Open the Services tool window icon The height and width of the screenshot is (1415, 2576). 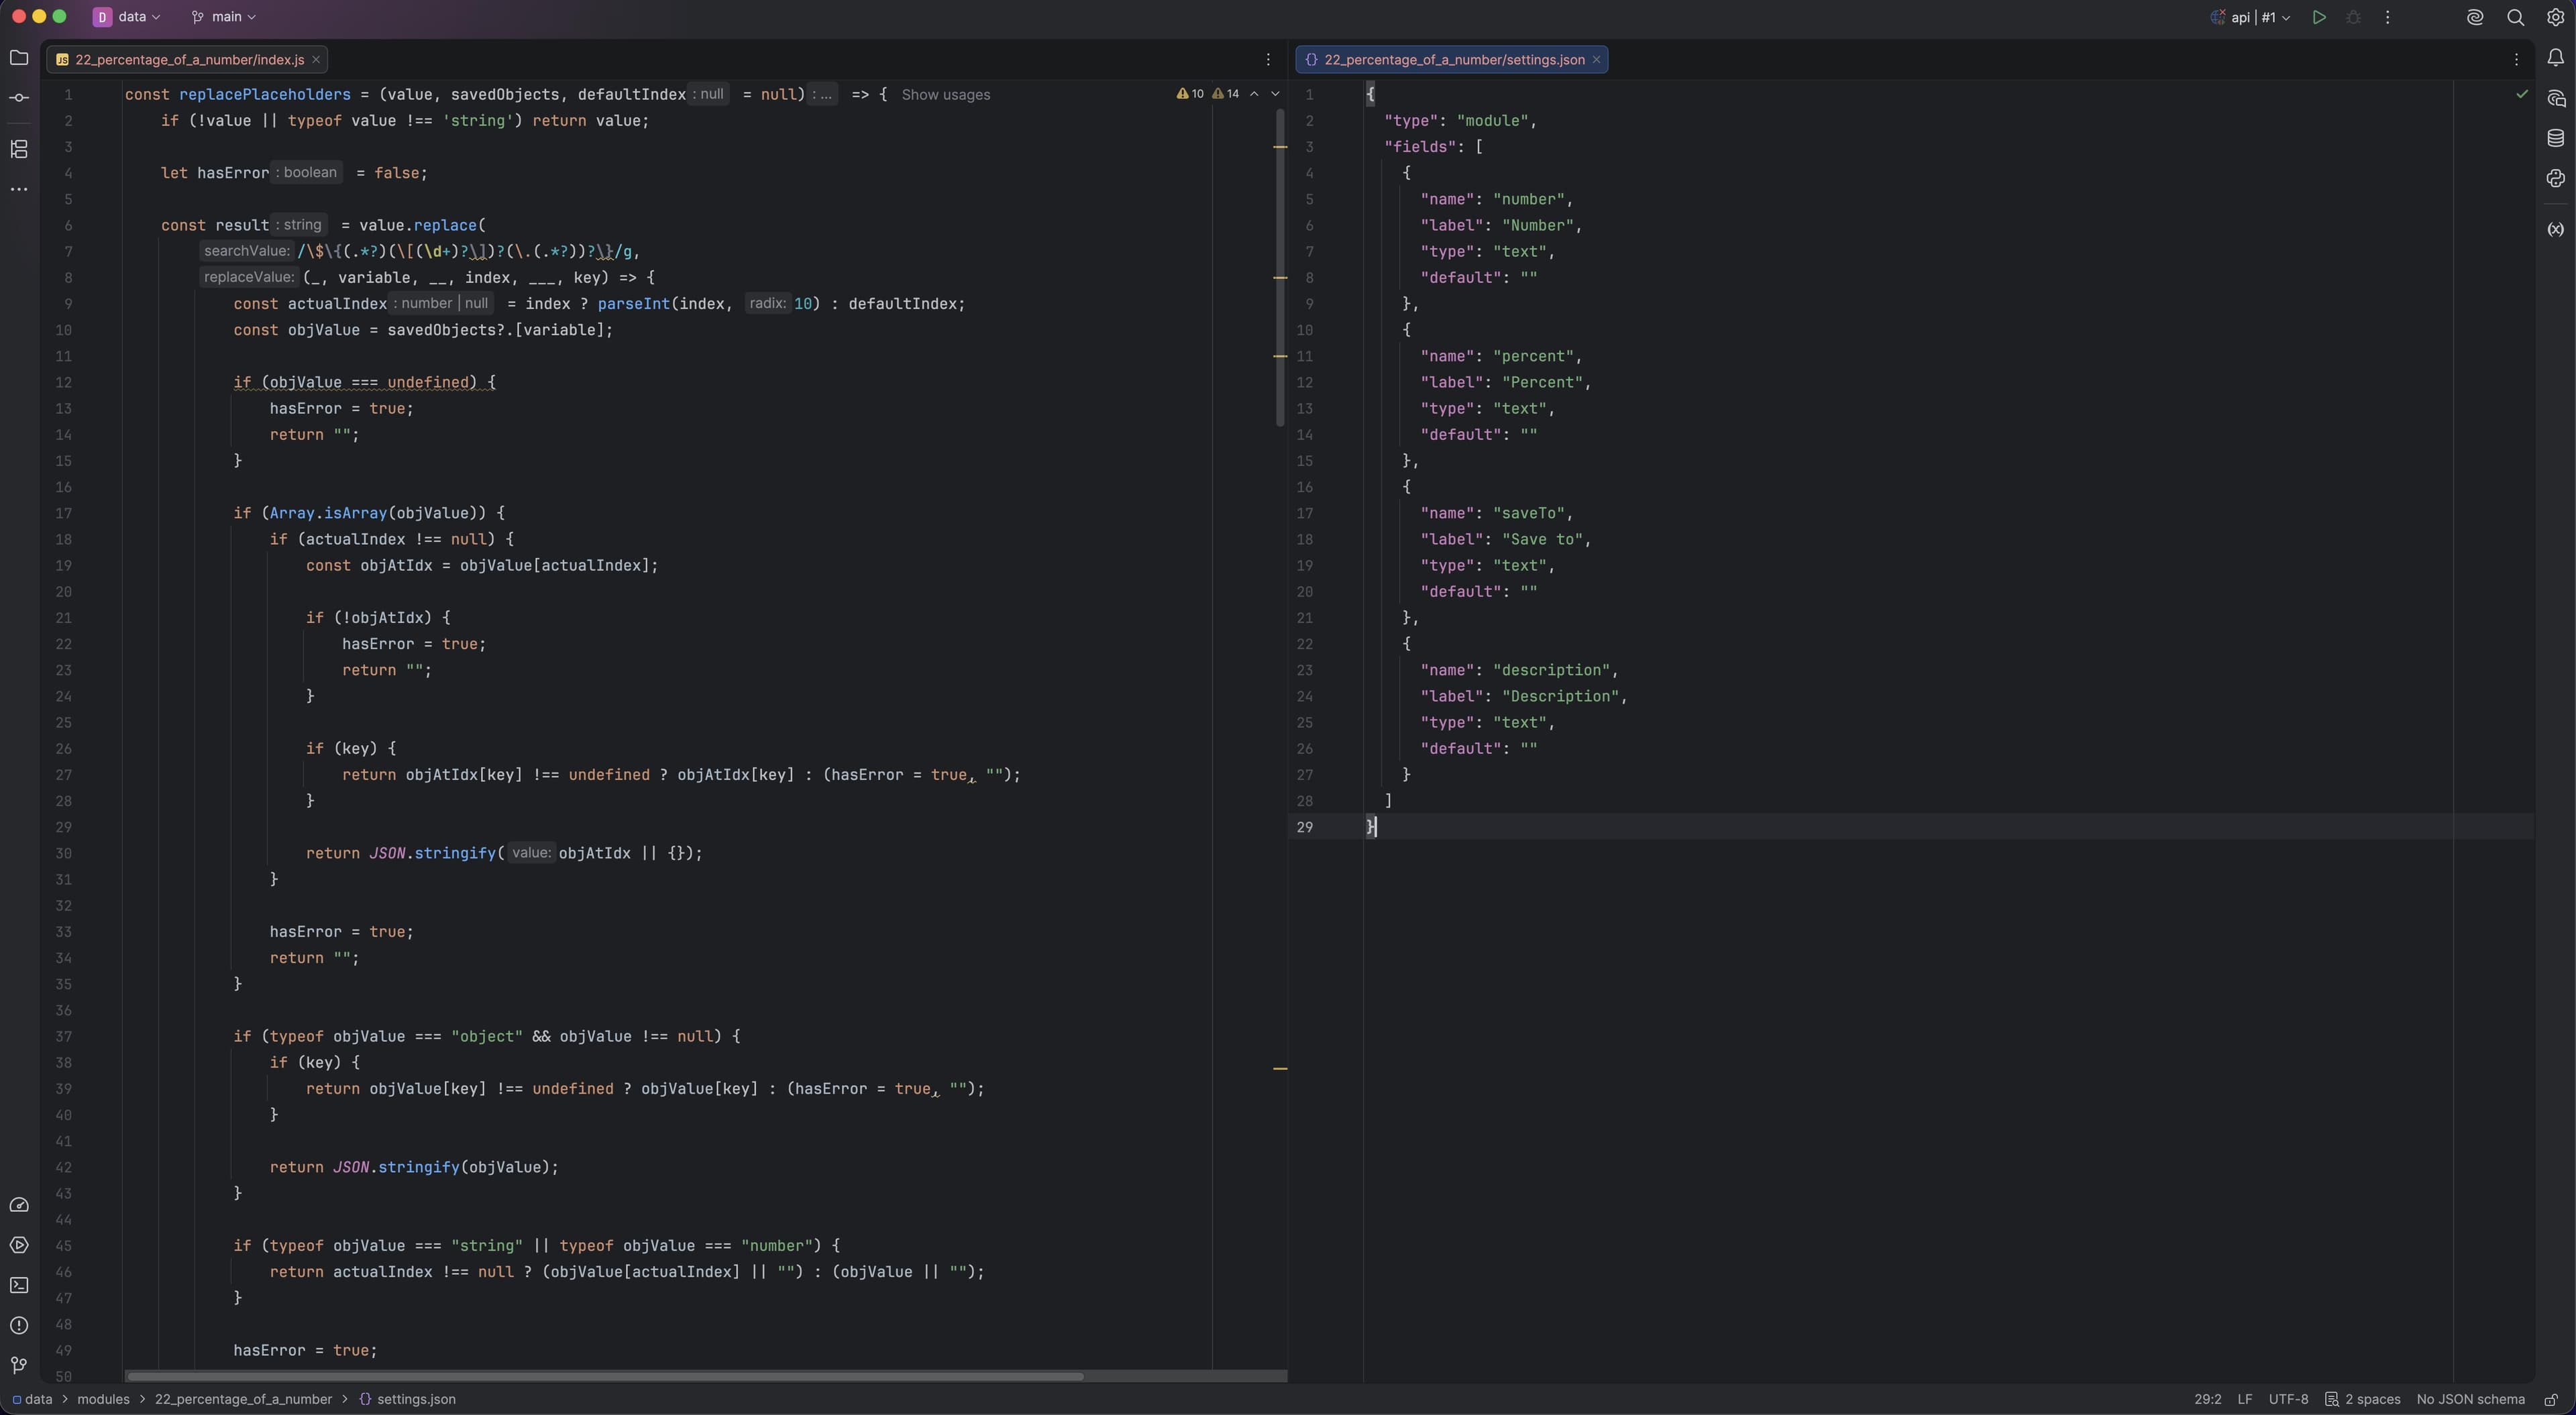tap(19, 1245)
